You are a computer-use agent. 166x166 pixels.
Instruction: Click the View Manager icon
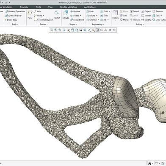81,30
